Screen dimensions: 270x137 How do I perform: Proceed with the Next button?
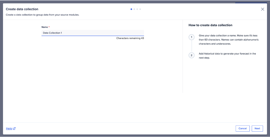click(x=257, y=129)
